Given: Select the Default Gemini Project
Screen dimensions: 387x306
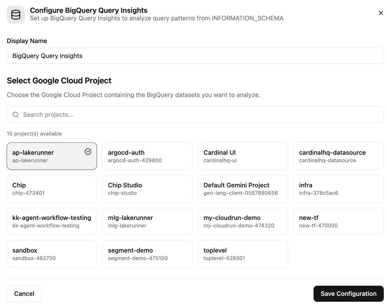Looking at the screenshot, I should click(243, 189).
